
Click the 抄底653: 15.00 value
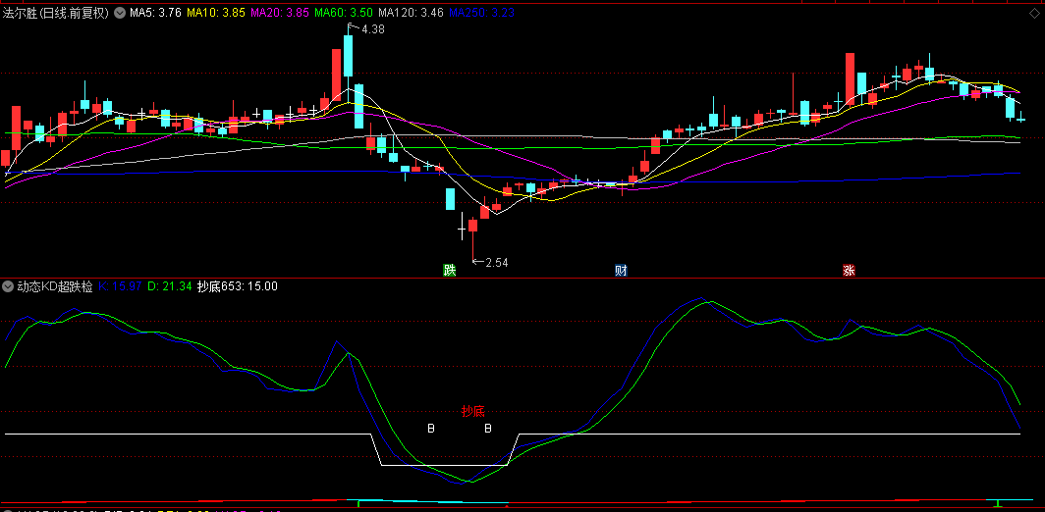(x=238, y=287)
